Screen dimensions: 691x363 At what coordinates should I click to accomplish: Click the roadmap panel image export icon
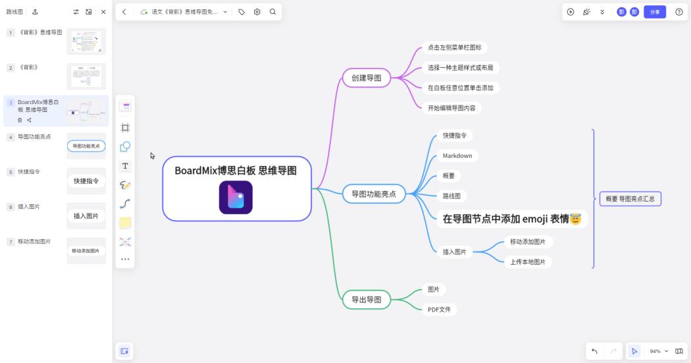tap(89, 12)
